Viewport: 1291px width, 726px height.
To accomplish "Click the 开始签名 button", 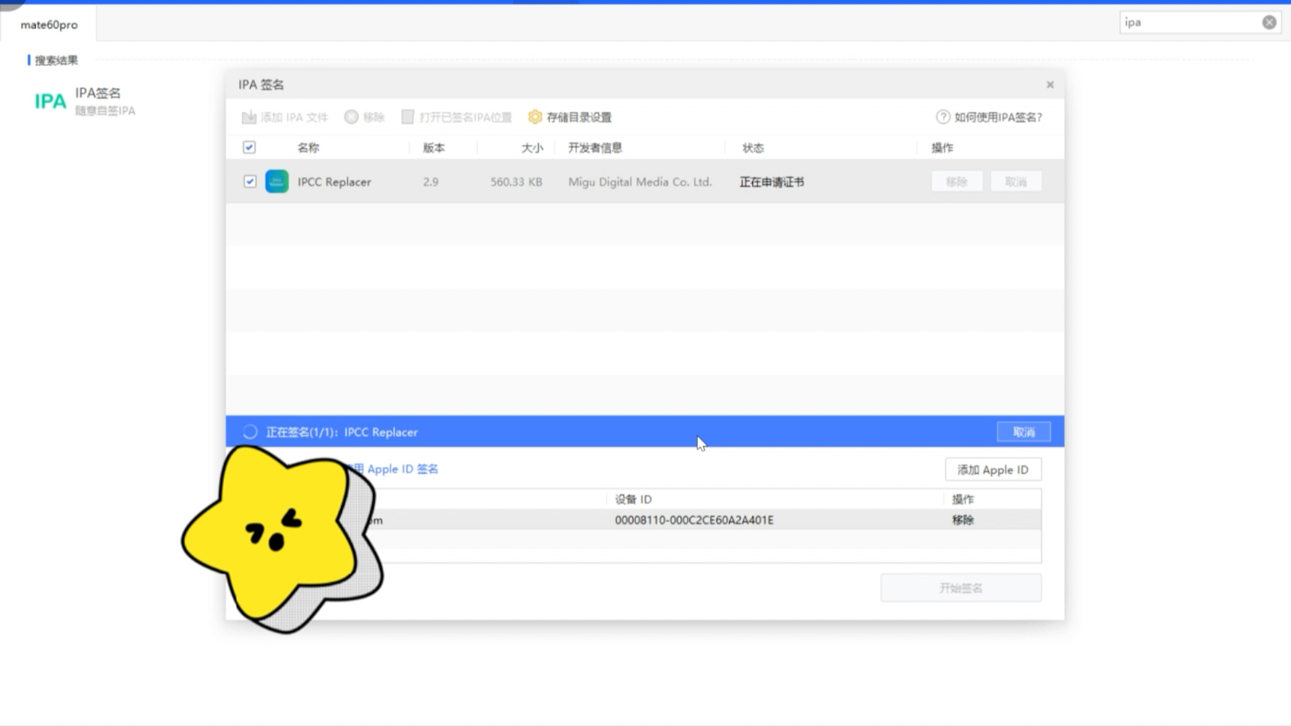I will tap(961, 587).
